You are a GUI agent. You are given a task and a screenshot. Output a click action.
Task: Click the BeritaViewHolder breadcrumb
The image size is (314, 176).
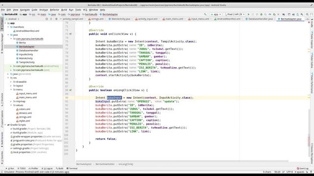(x=105, y=164)
